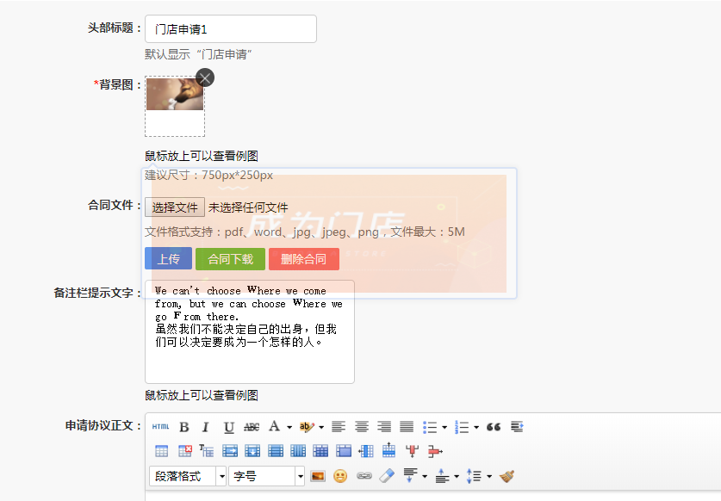Image resolution: width=721 pixels, height=501 pixels.
Task: Insert a hyperlink with the link icon
Action: tap(364, 476)
